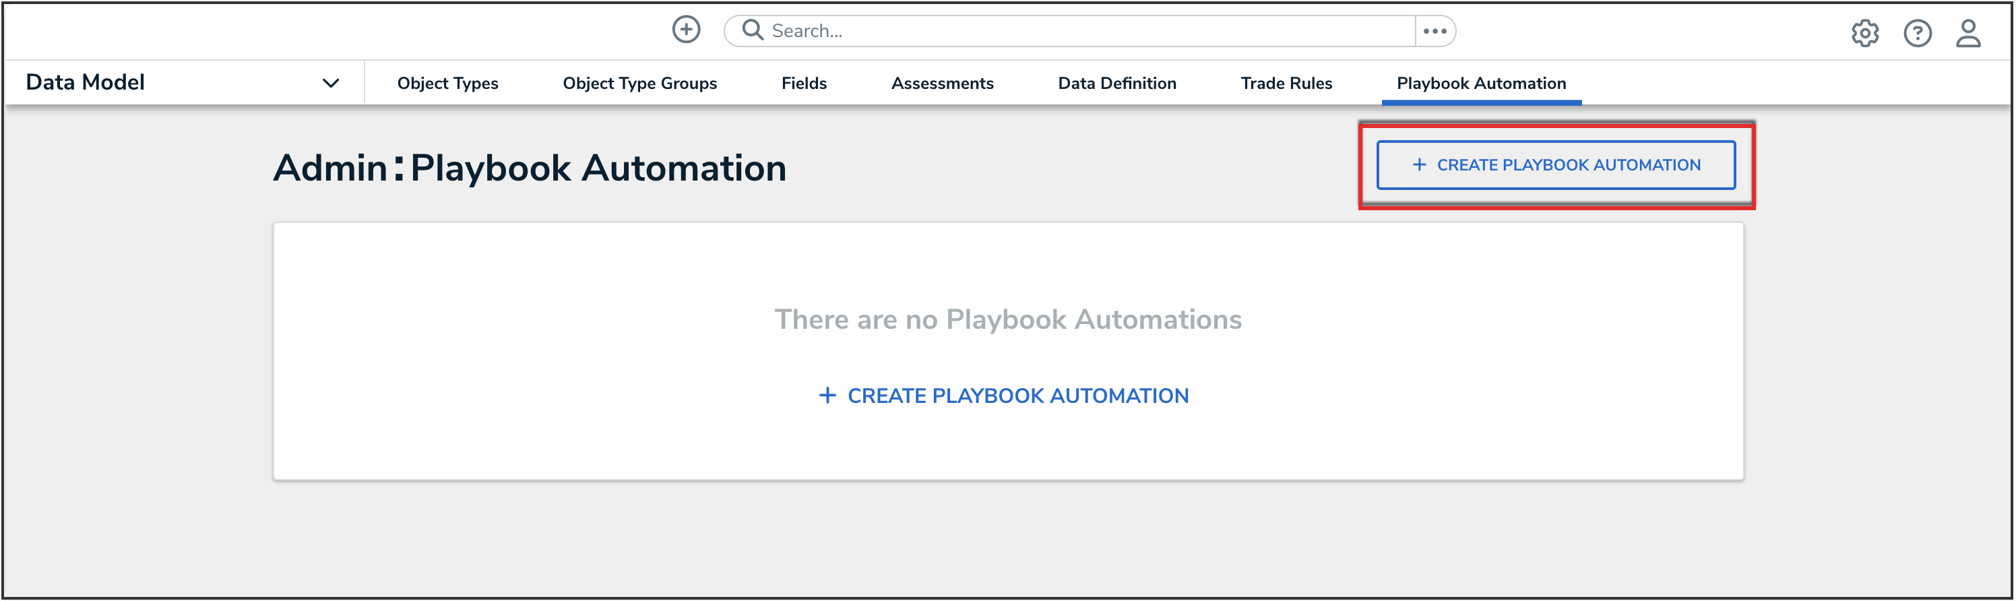
Task: Expand the Data Model dropdown chevron
Action: [331, 84]
